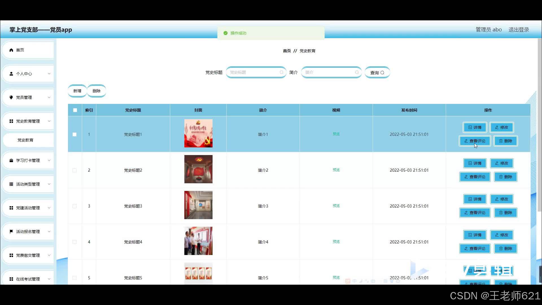The image size is (542, 305).
Task: Expand the 党员管理 menu chevron
Action: click(49, 97)
